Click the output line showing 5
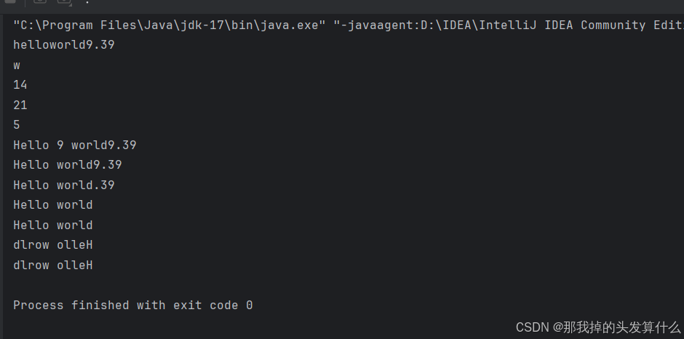The height and width of the screenshot is (339, 684). pos(17,125)
